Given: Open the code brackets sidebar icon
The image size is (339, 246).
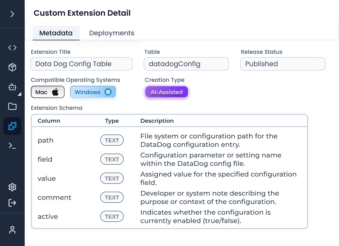Looking at the screenshot, I should [x=12, y=48].
